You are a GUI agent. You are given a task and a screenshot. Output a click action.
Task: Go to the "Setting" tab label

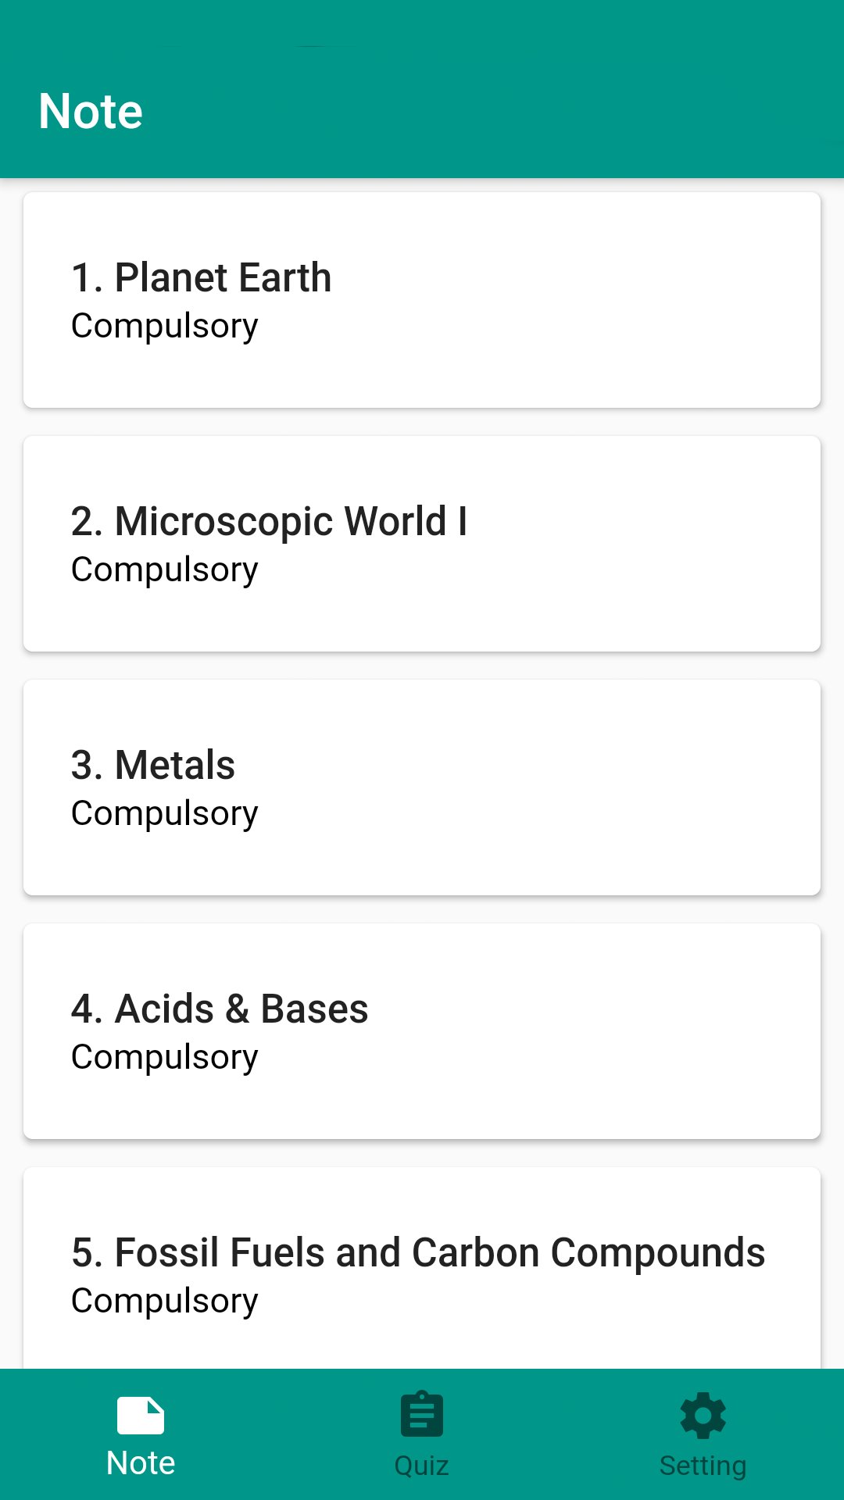click(703, 1466)
